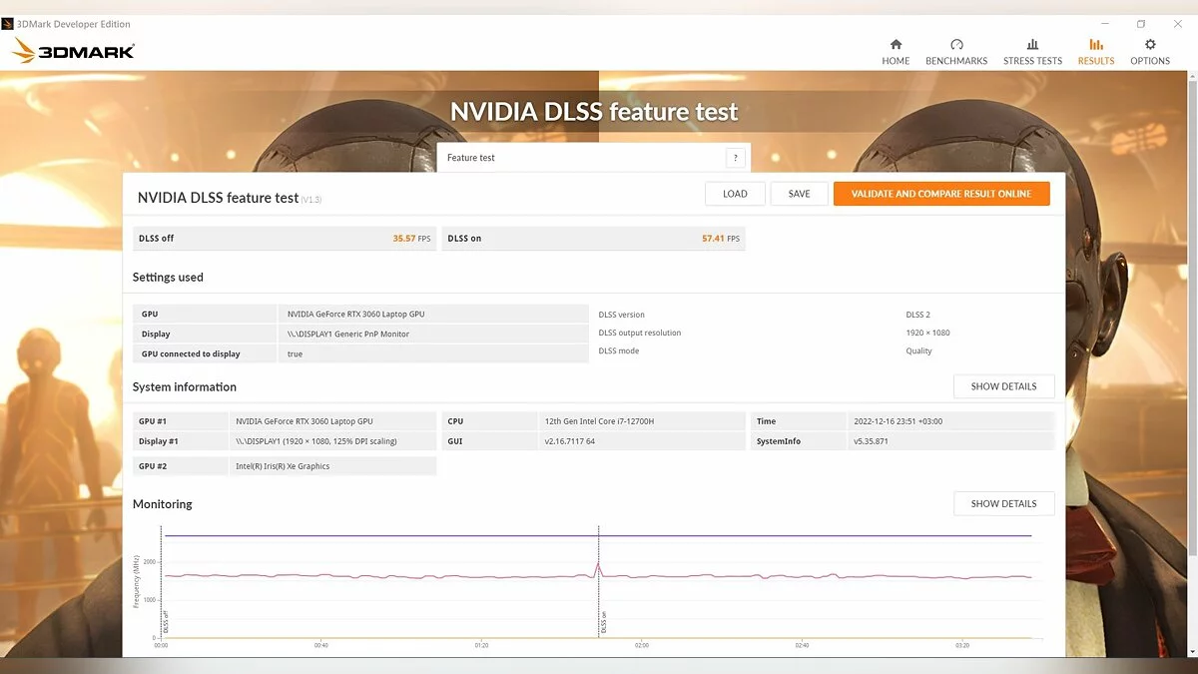The width and height of the screenshot is (1198, 674).
Task: Go to Stress Tests bar chart icon
Action: click(1032, 44)
